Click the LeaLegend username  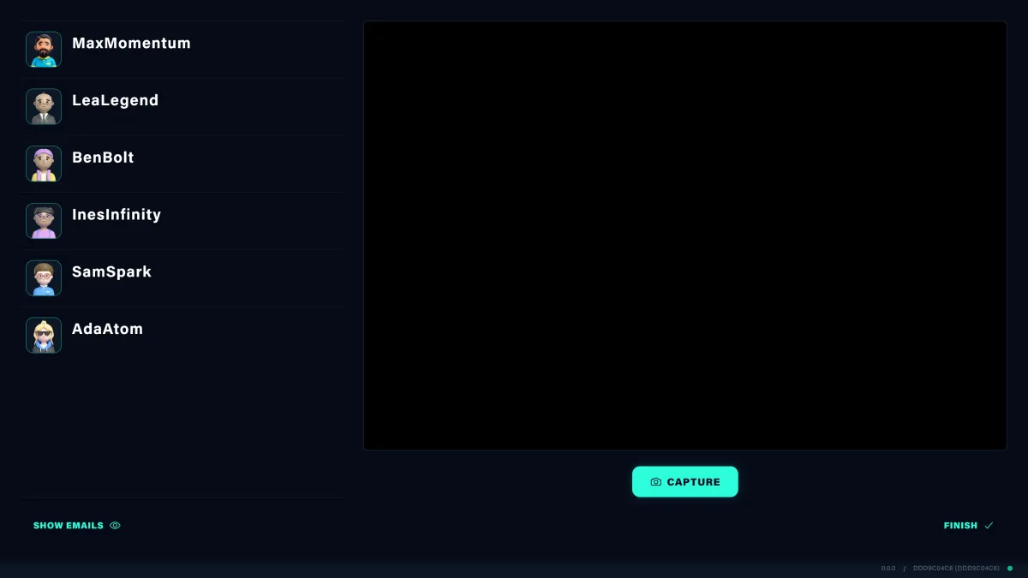pyautogui.click(x=116, y=100)
